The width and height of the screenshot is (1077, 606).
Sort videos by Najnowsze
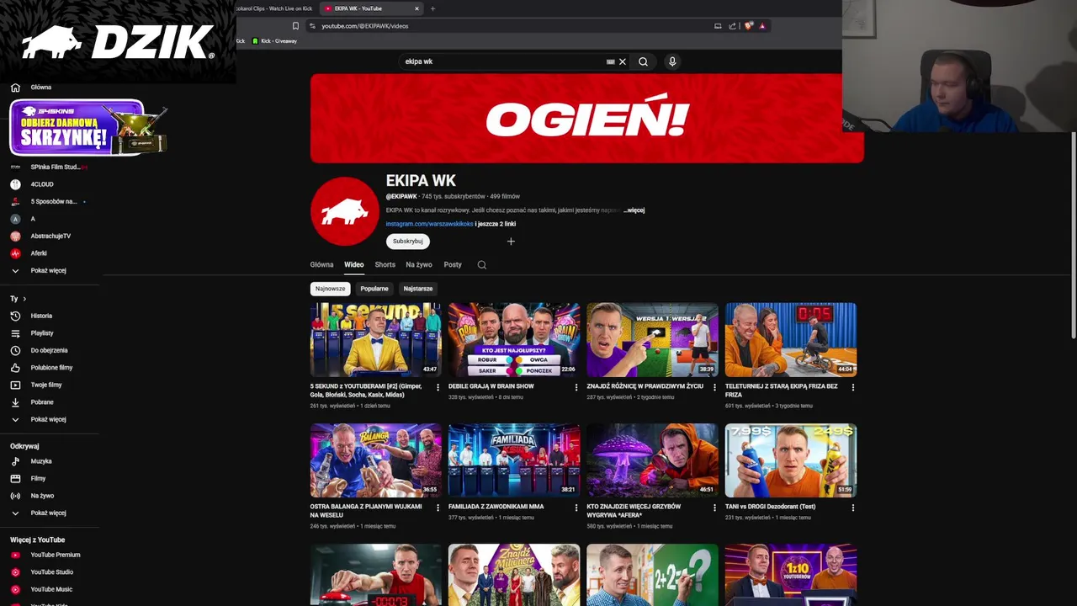click(x=330, y=289)
